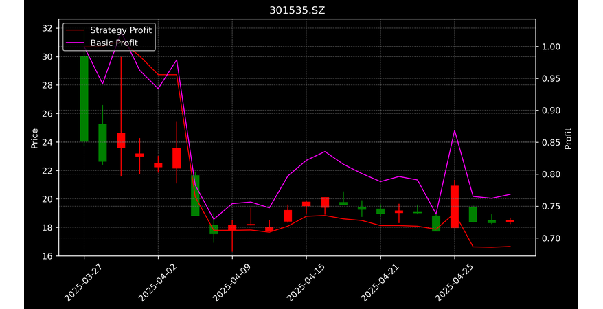The height and width of the screenshot is (309, 603).
Task: Click the red candlestick on 2025-04-02
Action: tap(158, 165)
